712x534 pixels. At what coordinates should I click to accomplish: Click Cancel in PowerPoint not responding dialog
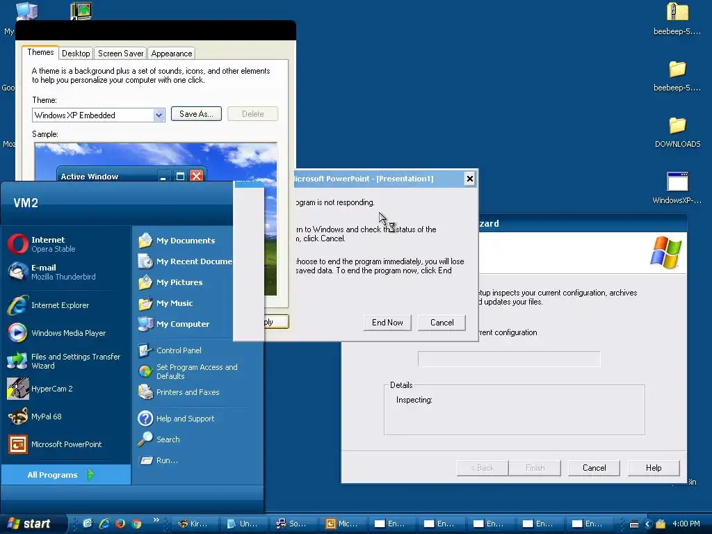pos(442,323)
